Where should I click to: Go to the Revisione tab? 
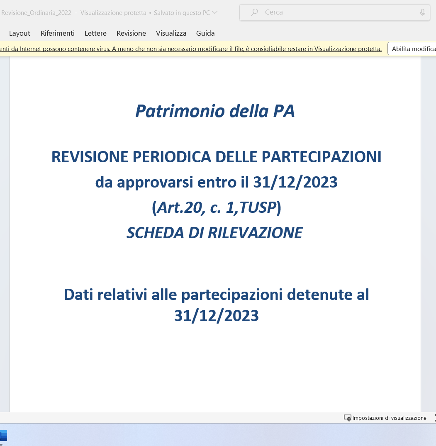[x=131, y=33]
